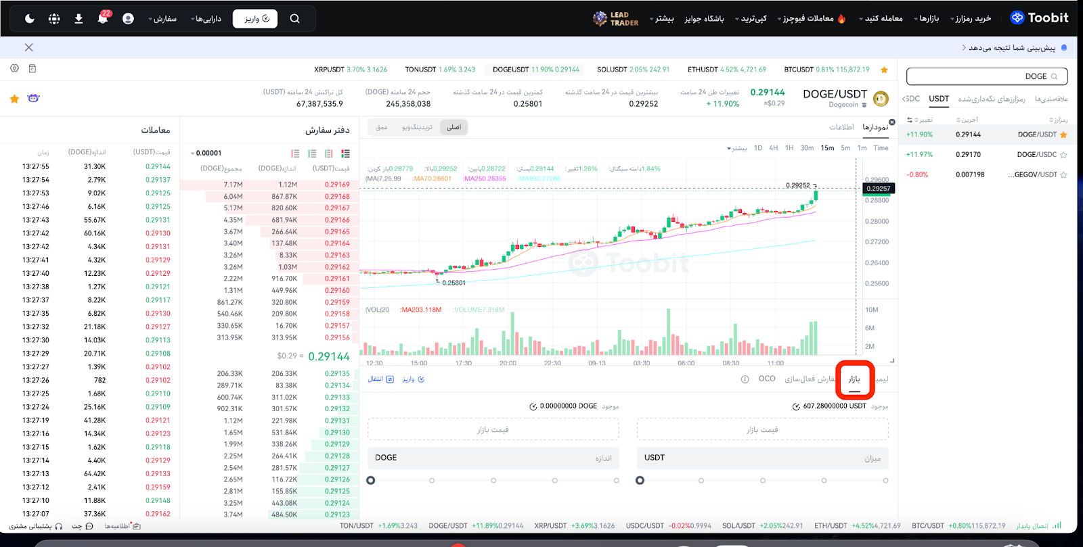1083x547 pixels.
Task: Click the favorite star beside the robot icon
Action: tap(14, 99)
